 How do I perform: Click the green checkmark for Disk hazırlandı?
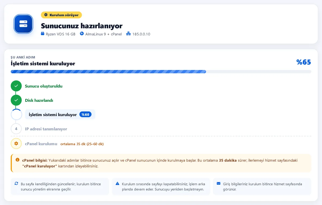point(16,100)
